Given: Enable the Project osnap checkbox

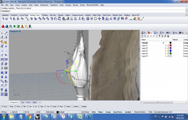Looking at the screenshot, I should [x=72, y=106].
